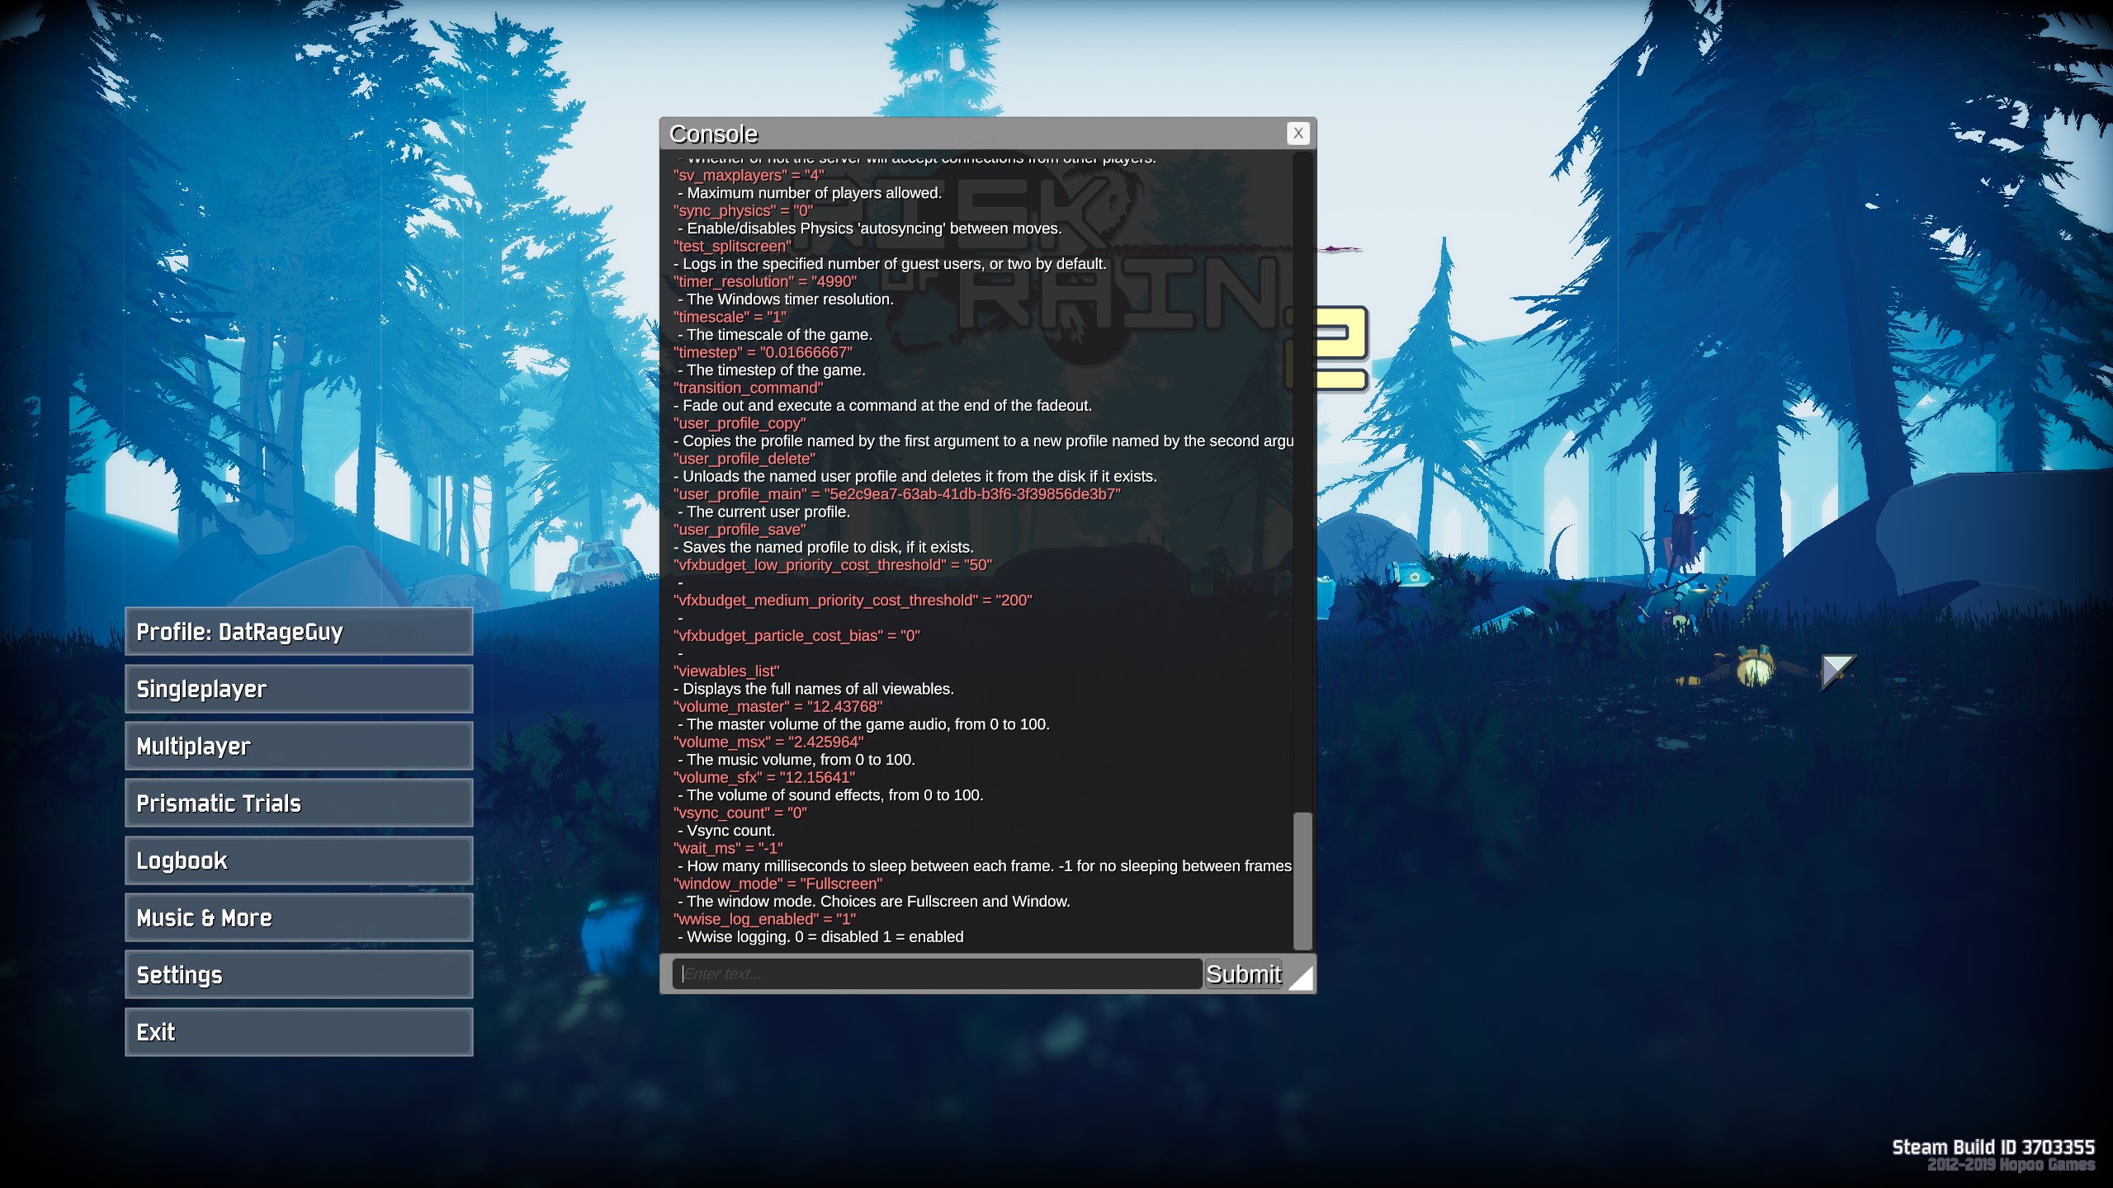Open Settings from the main menu
Image resolution: width=2113 pixels, height=1188 pixels.
(299, 973)
